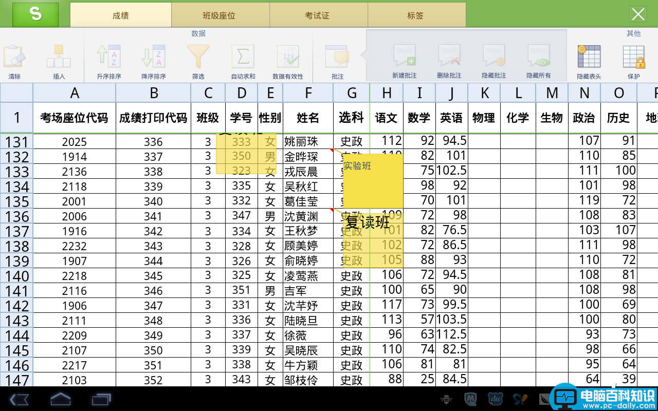This screenshot has width=658, height=411.
Task: Select column A header
Action: 75,93
